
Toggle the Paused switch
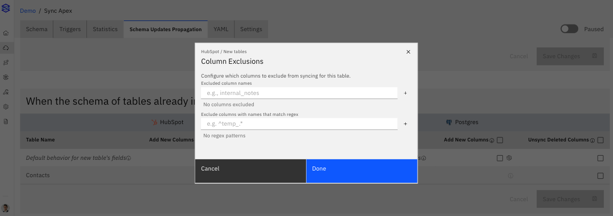[x=569, y=29]
